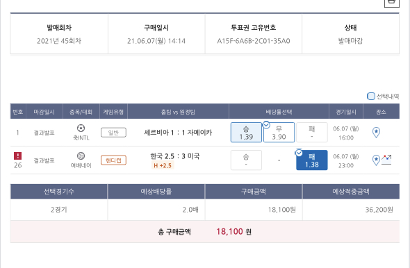This screenshot has height=268, width=410.
Task: Click the 세르비아 1 : 1 자메이카 match text
Action: coord(178,133)
